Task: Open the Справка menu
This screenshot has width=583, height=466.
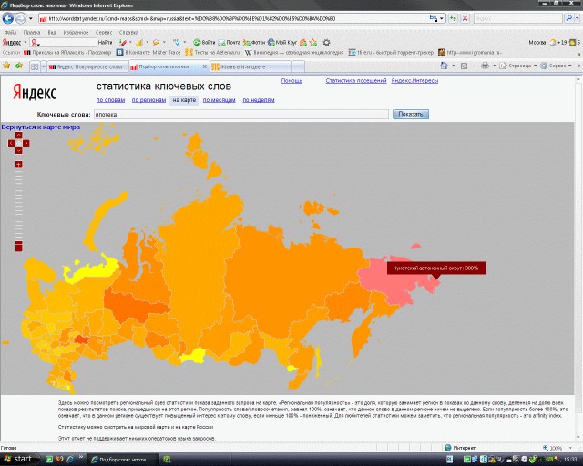Action: click(x=128, y=33)
